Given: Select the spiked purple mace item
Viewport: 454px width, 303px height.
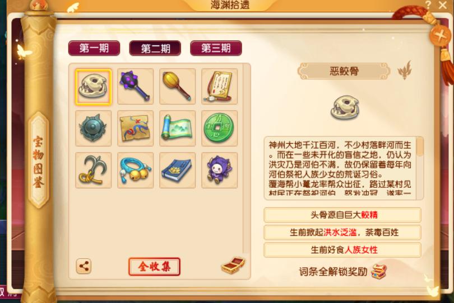Looking at the screenshot, I should (x=135, y=86).
